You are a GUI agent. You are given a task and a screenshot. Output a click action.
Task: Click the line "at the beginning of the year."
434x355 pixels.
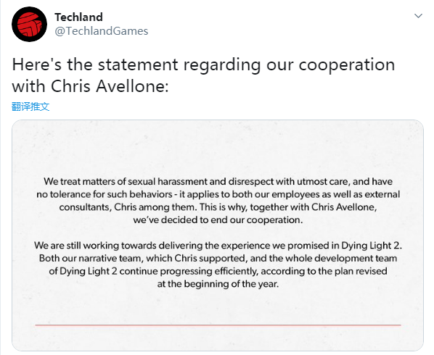click(x=218, y=284)
